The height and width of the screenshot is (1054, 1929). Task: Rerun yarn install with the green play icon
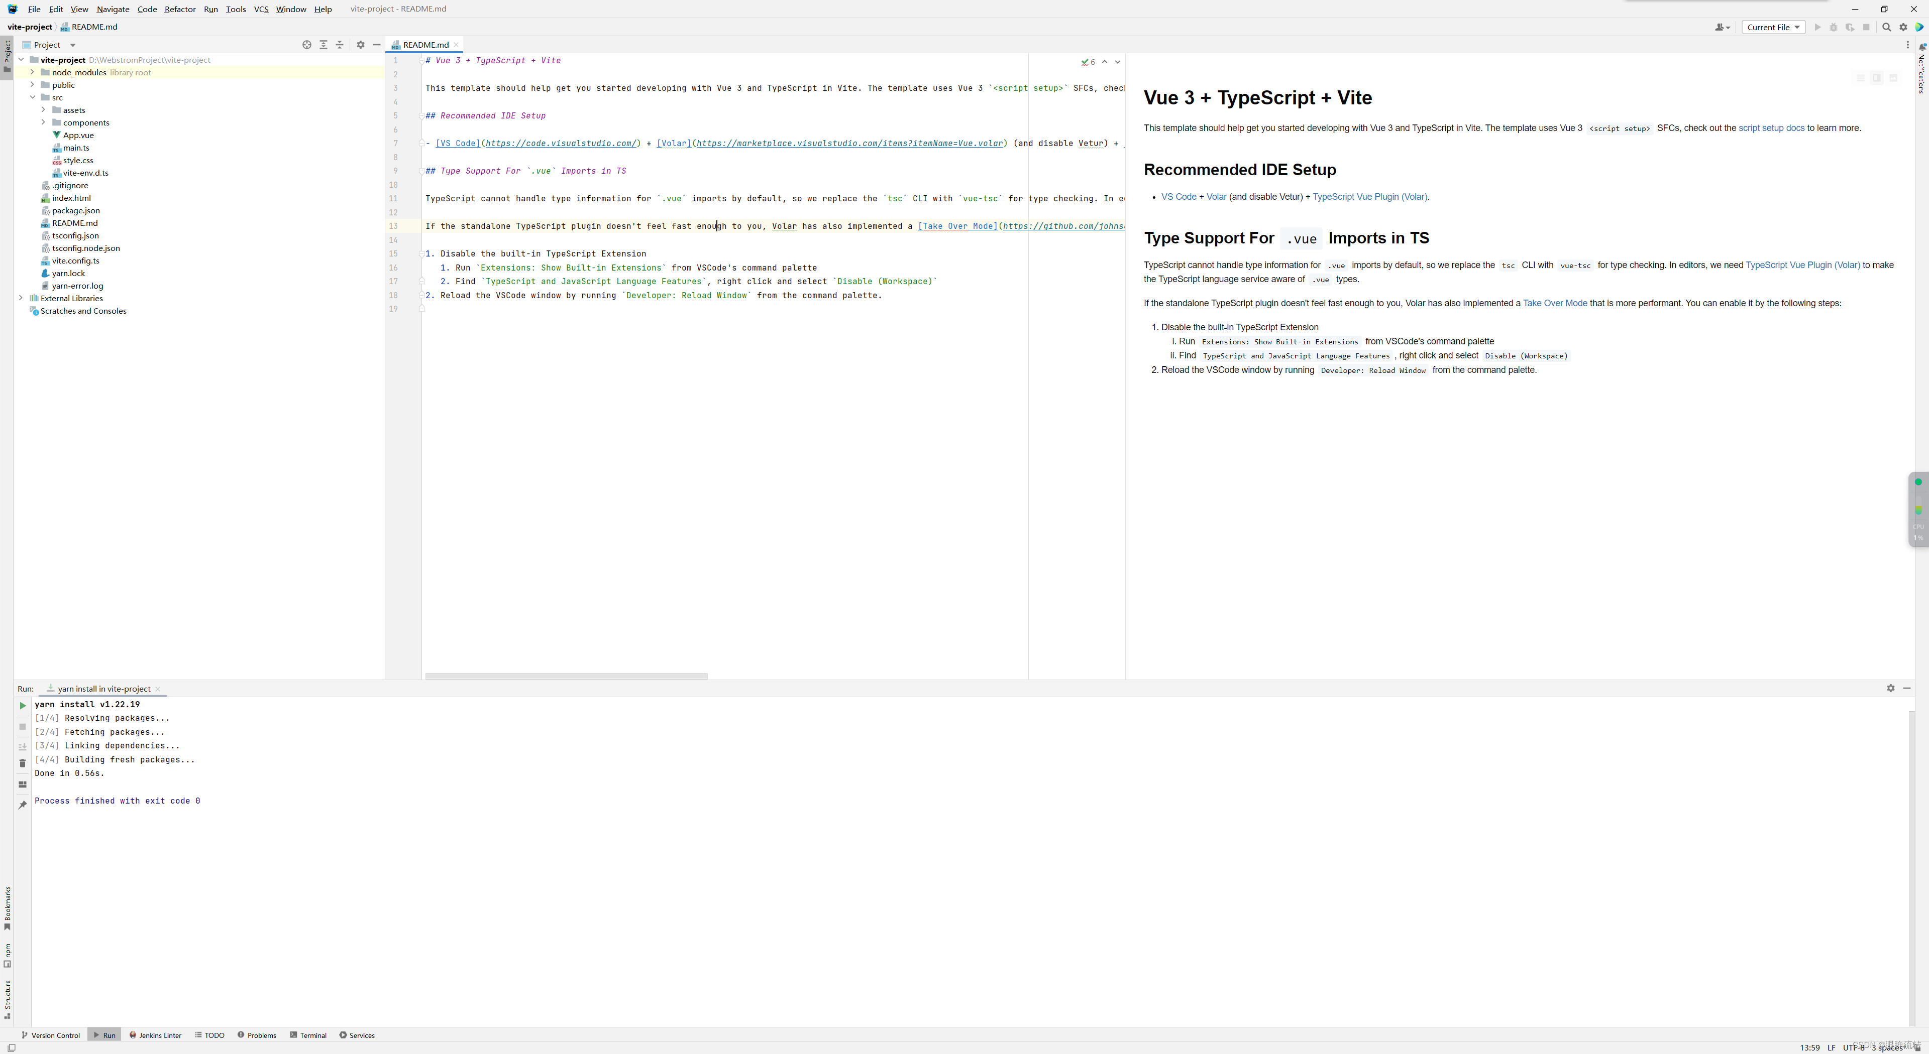[23, 705]
